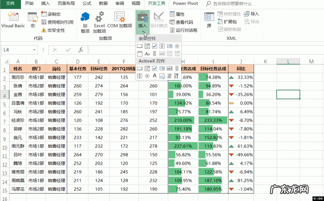
Task: Switch to the Power Pivot tab
Action: pos(186,4)
